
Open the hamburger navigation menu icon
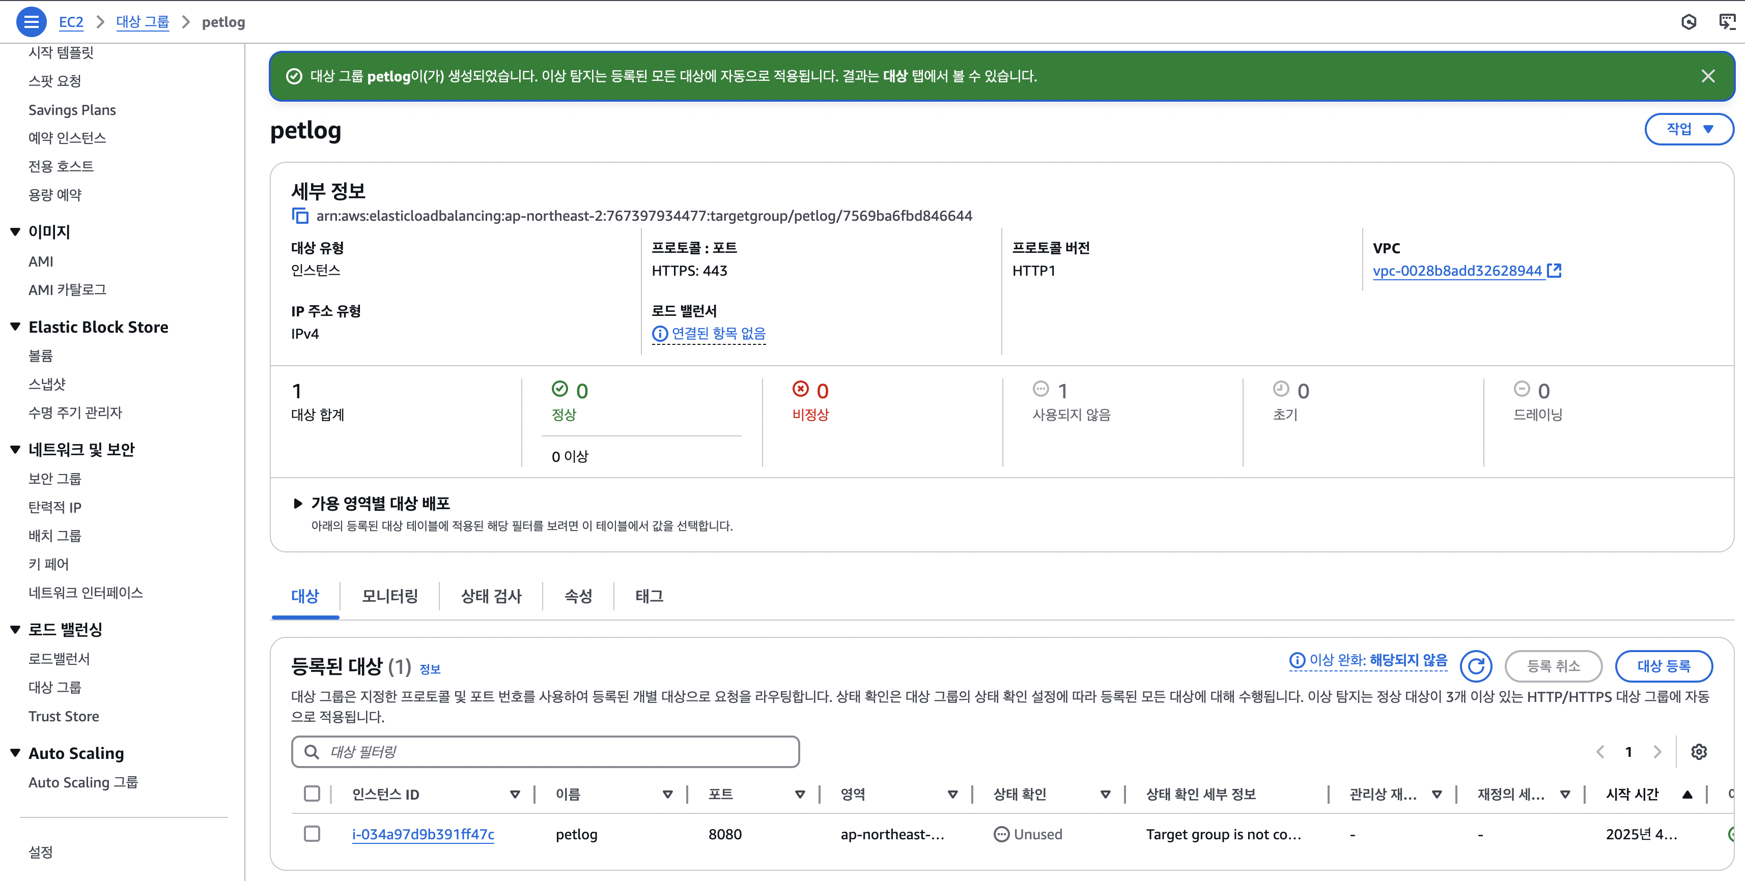(31, 22)
